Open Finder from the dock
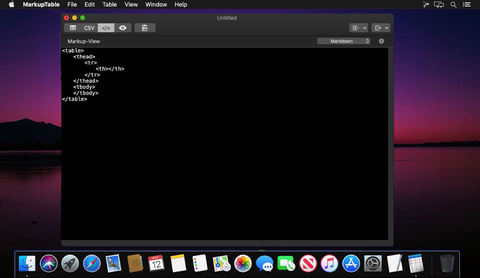The image size is (480, 278). tap(27, 263)
